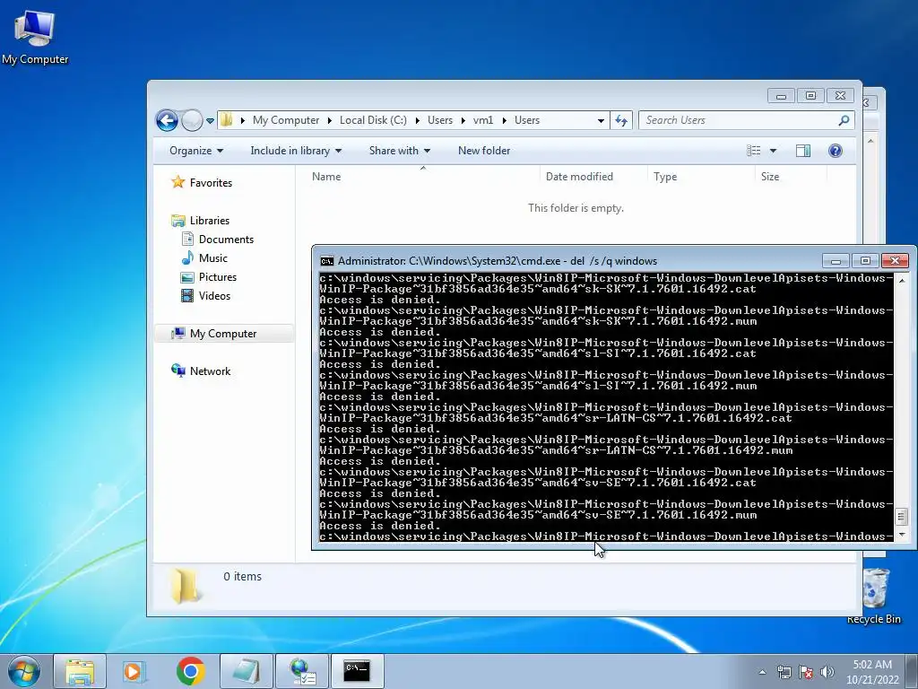This screenshot has width=918, height=689.
Task: Select Favorites in navigation pane
Action: point(211,183)
